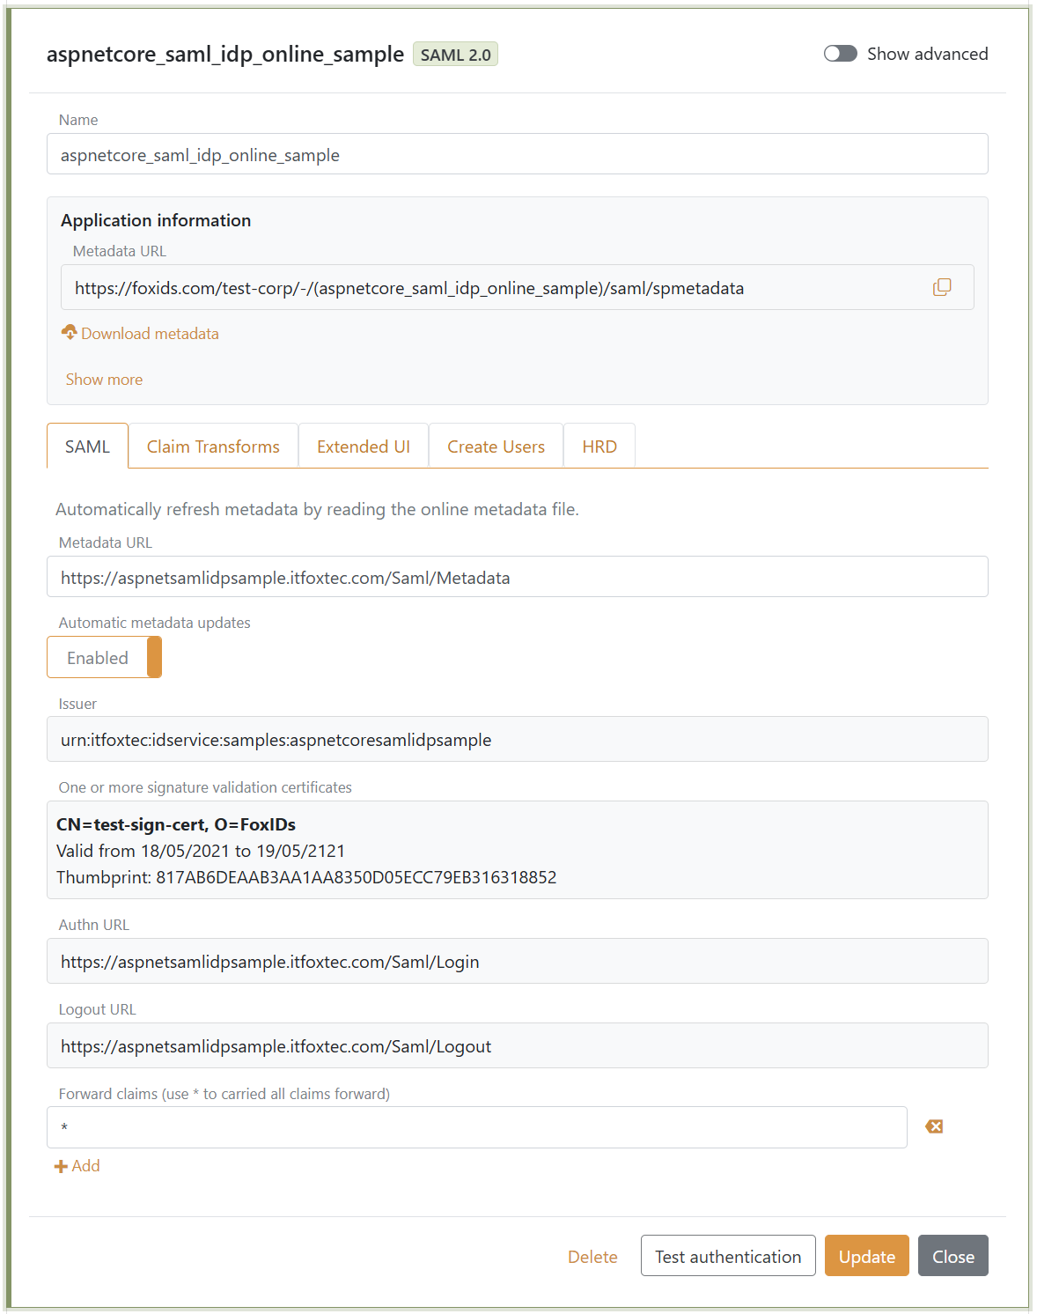The image size is (1037, 1314).
Task: Click the Test authentication button
Action: point(728,1256)
